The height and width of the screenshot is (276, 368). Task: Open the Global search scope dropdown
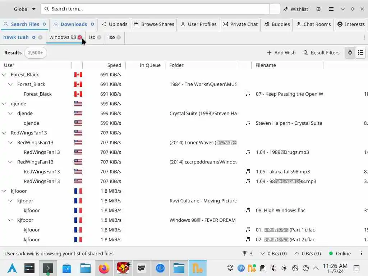coord(24,9)
